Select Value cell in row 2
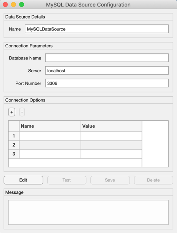 point(111,145)
